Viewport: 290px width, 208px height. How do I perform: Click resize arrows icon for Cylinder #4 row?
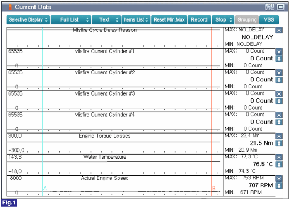point(279,122)
